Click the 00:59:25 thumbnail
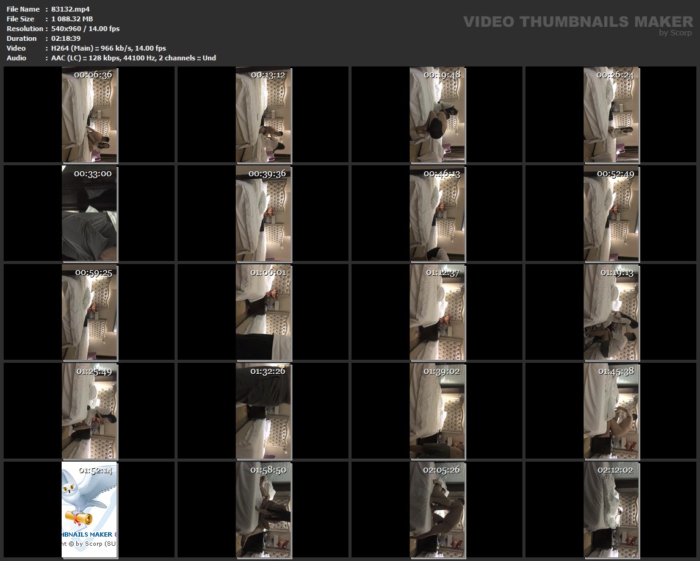The width and height of the screenshot is (700, 561). [x=90, y=312]
